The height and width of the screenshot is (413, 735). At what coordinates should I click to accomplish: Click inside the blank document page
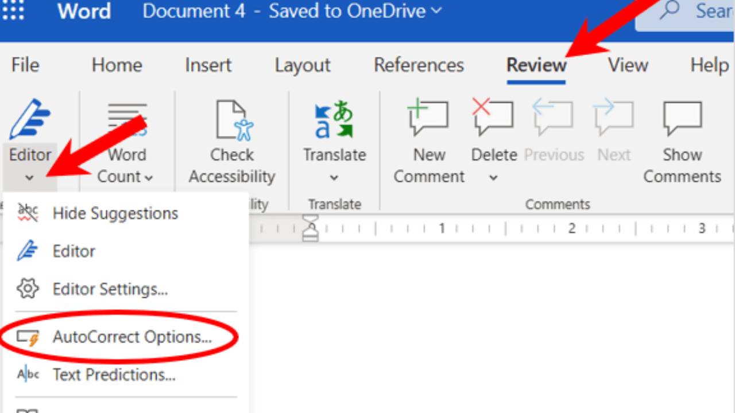coord(492,328)
